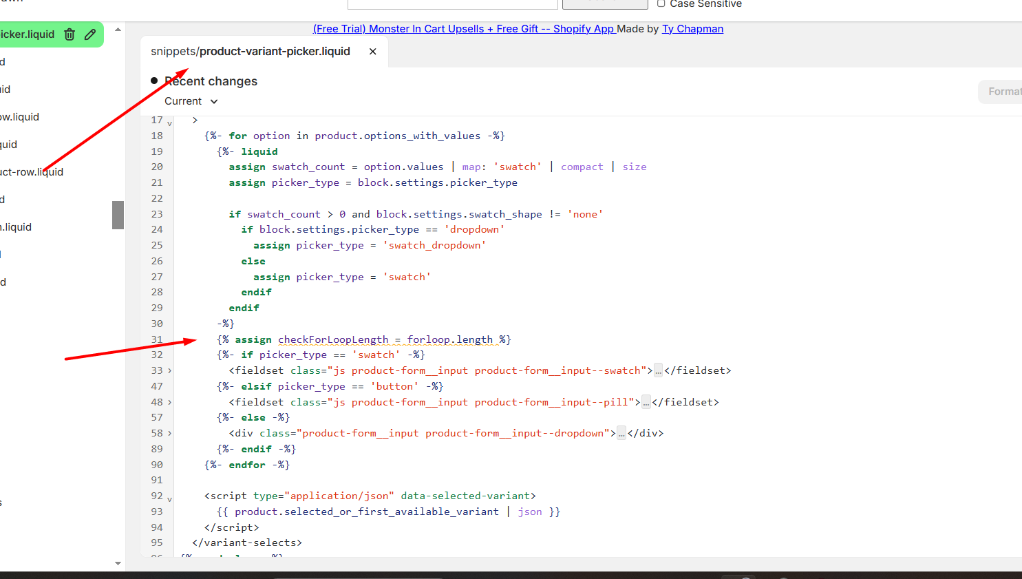Click 'product.selected_or_first_available_variant' on line 93
Viewport: 1022px width, 579px height.
[x=366, y=512]
